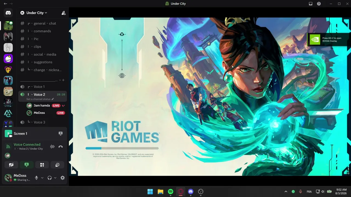The image size is (351, 197).
Task: Open Discord direct messages home
Action: tap(8, 13)
